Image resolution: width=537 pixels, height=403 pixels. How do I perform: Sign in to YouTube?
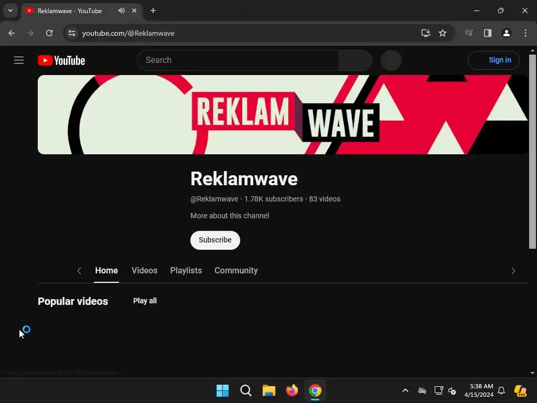(x=493, y=60)
